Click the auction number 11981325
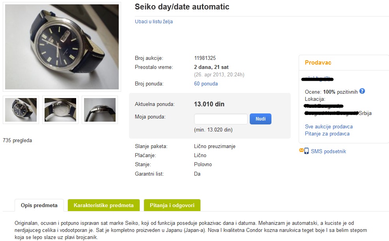The width and height of the screenshot is (389, 241). coord(205,58)
